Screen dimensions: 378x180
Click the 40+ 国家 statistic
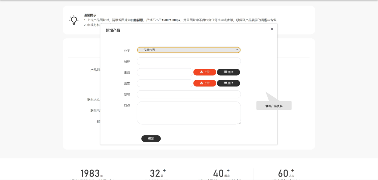tap(221, 173)
